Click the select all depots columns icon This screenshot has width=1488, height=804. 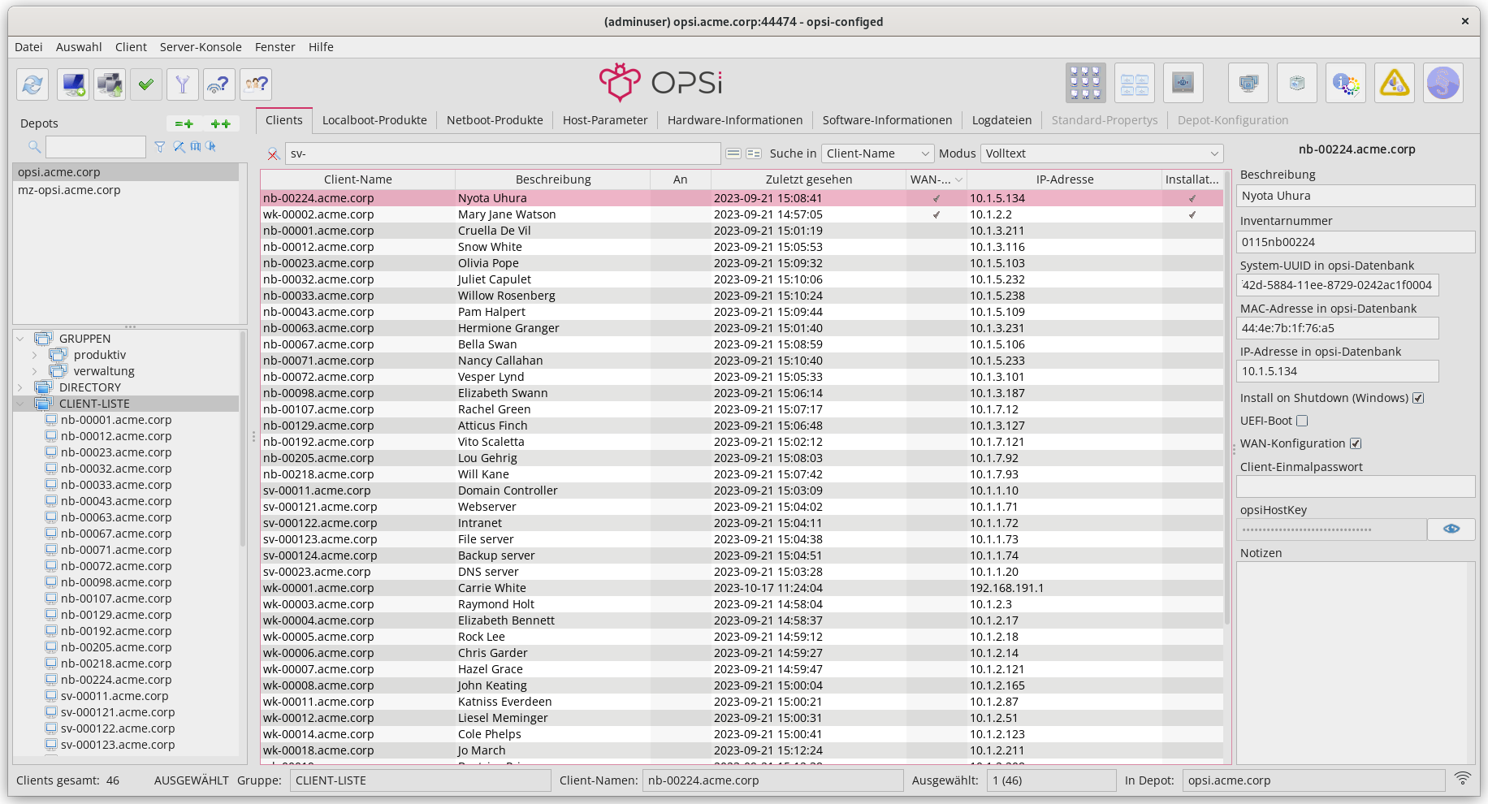[x=196, y=147]
